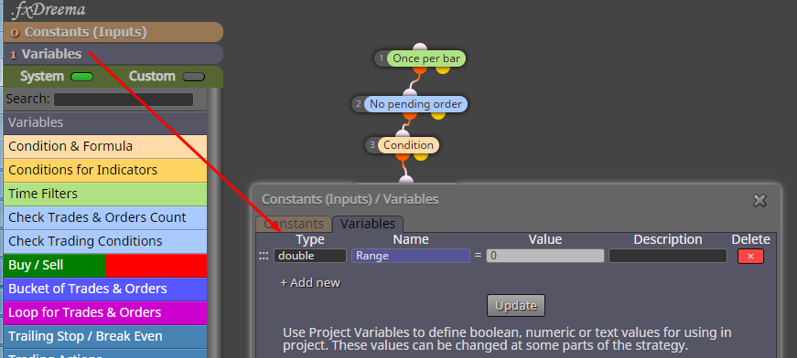Select the Condition block node
This screenshot has width=797, height=358.
(408, 145)
